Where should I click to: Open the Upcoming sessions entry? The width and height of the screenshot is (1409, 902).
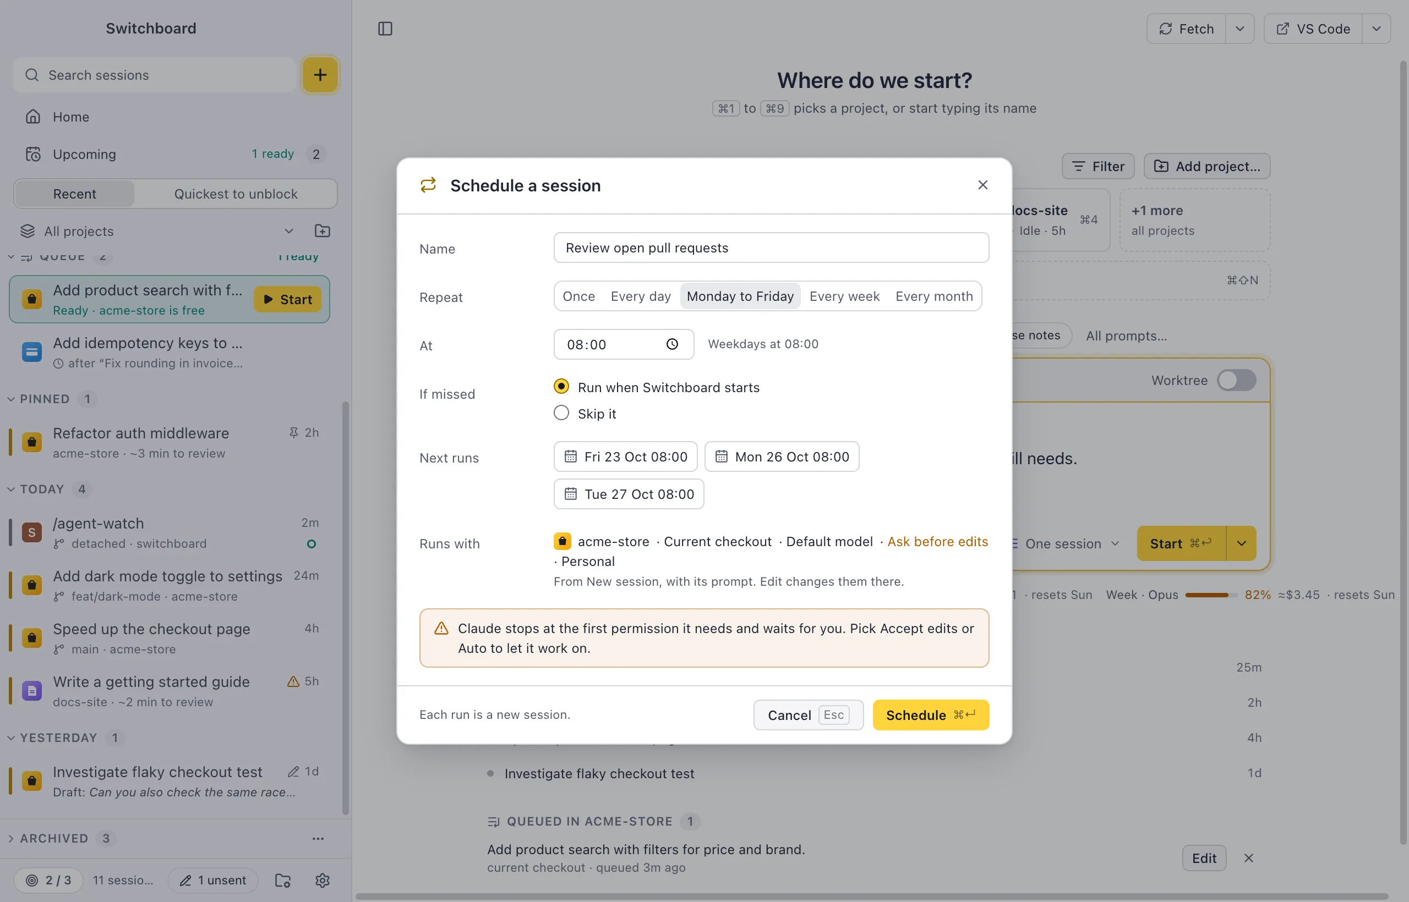coord(176,154)
